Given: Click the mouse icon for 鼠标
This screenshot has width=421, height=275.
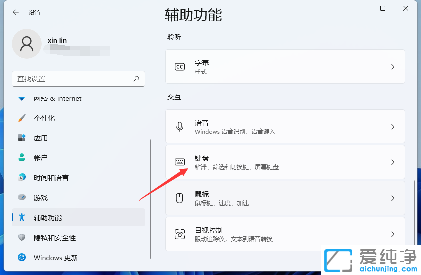Looking at the screenshot, I should [180, 198].
